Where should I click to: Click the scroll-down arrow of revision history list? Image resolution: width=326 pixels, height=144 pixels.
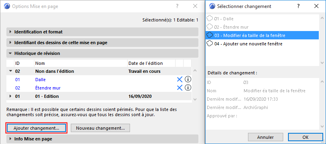tap(195, 99)
